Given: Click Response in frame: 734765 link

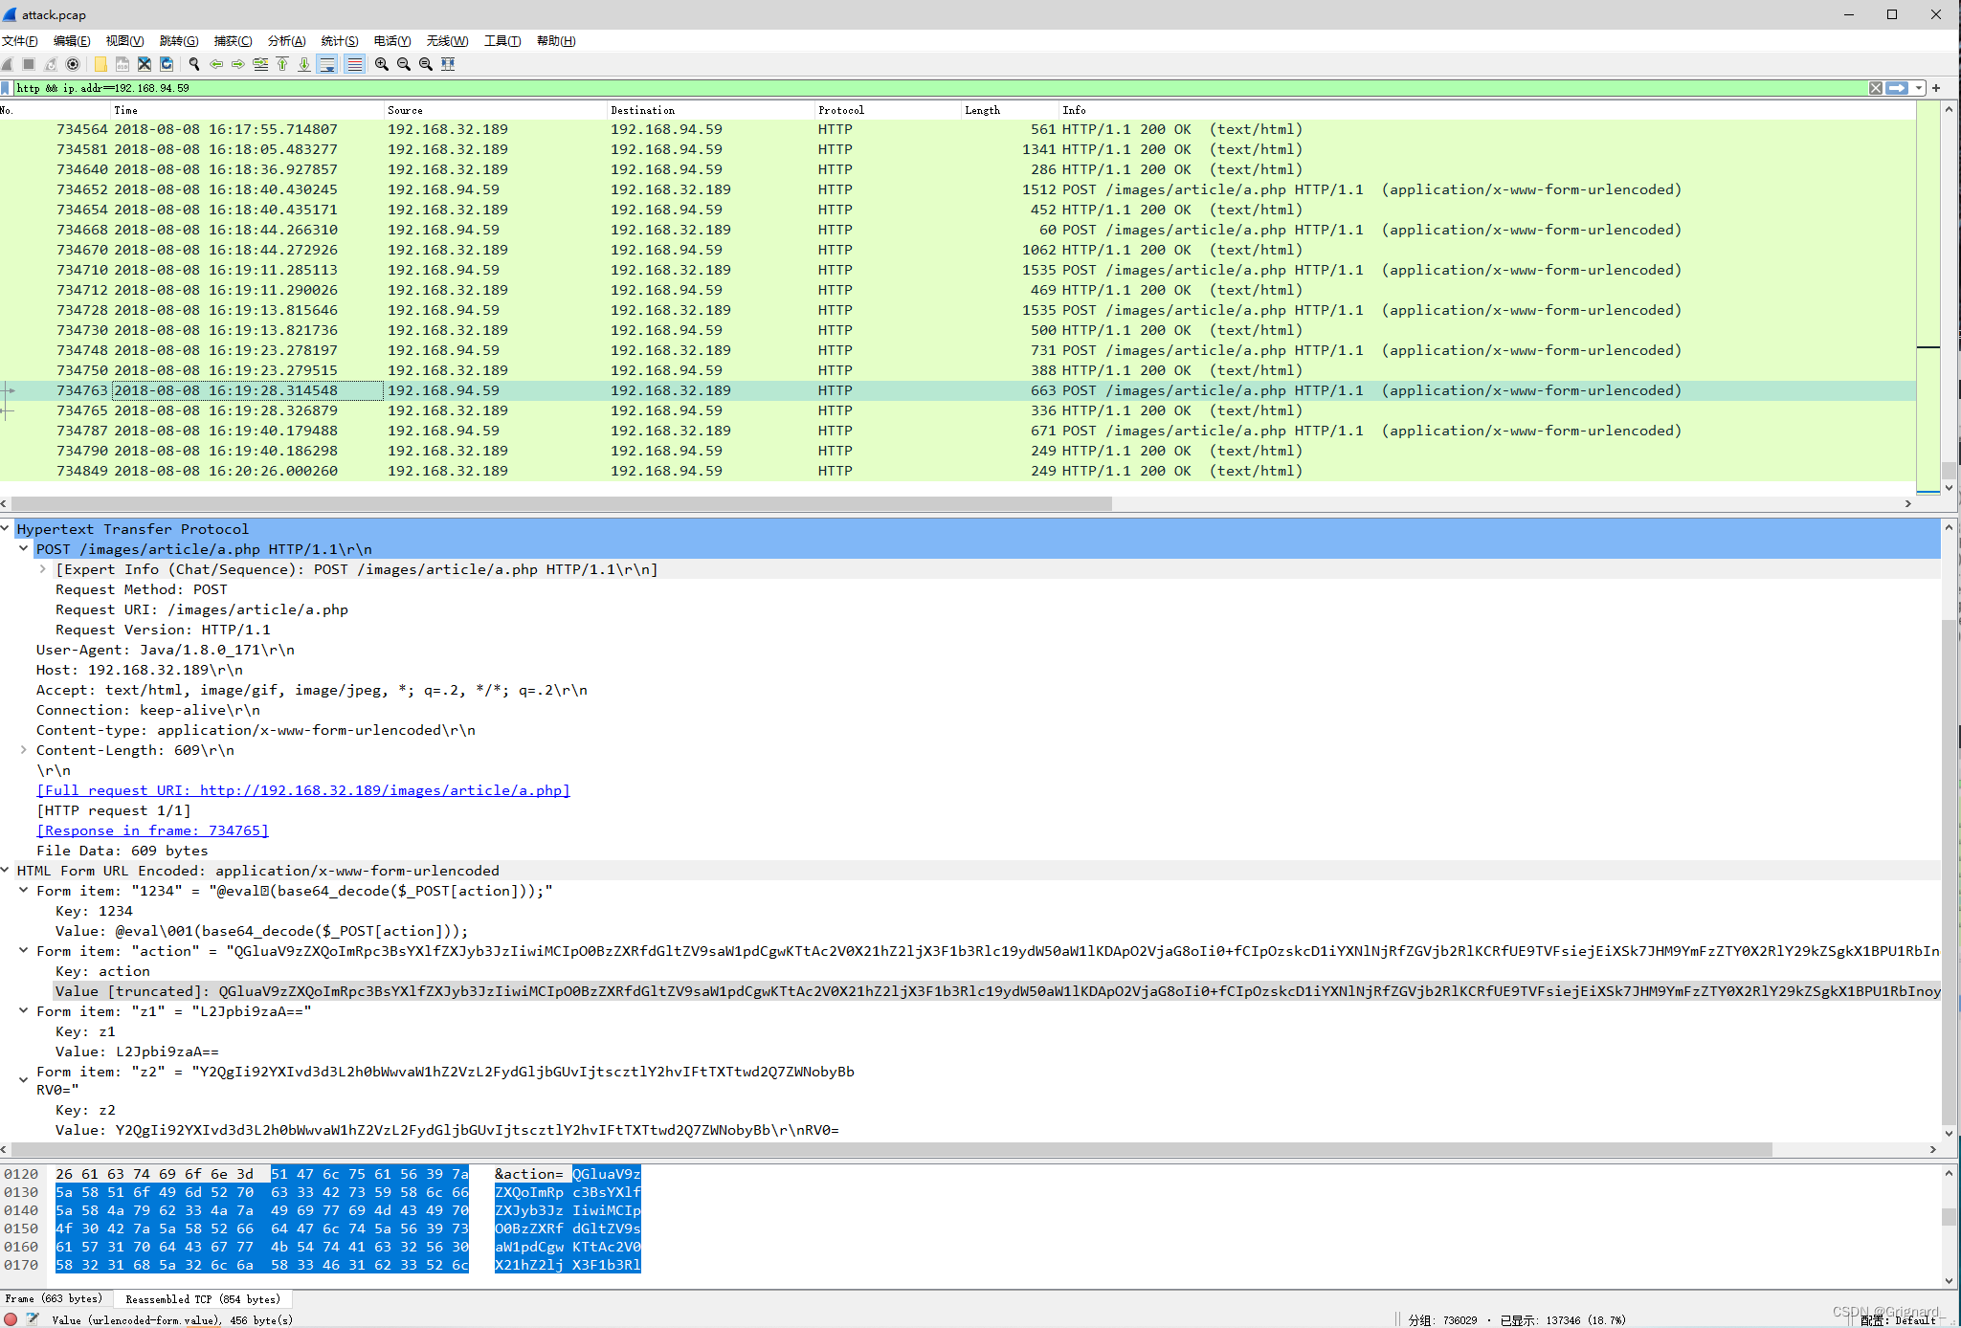Looking at the screenshot, I should coord(152,830).
